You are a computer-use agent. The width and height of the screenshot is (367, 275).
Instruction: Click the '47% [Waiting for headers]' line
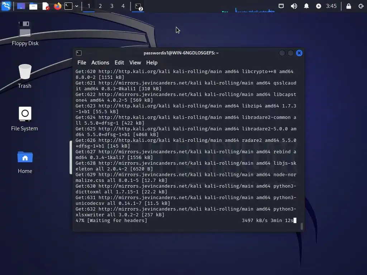(111, 220)
